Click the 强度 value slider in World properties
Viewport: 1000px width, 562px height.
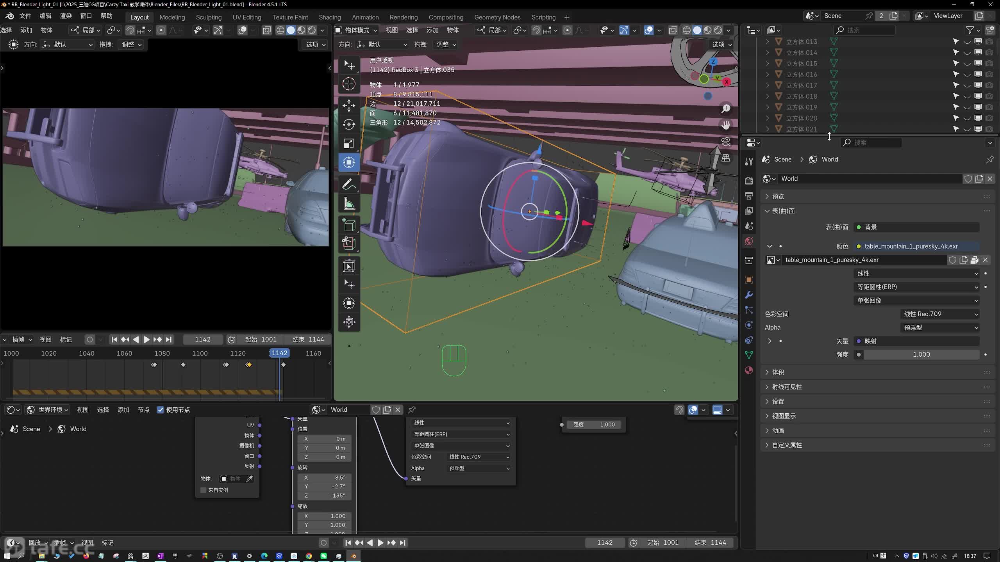click(x=921, y=354)
